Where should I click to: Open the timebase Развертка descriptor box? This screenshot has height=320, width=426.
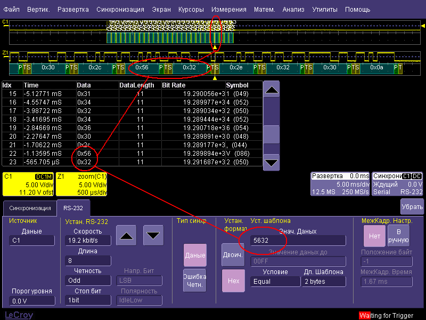pos(340,185)
